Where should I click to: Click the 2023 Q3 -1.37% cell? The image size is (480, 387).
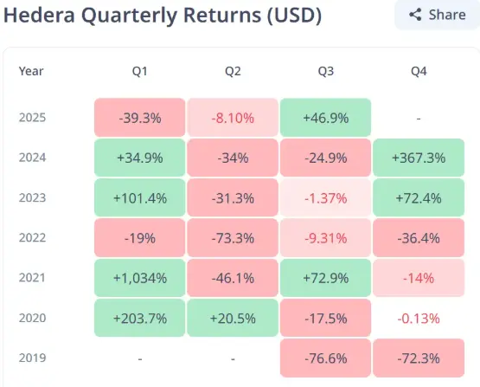326,198
